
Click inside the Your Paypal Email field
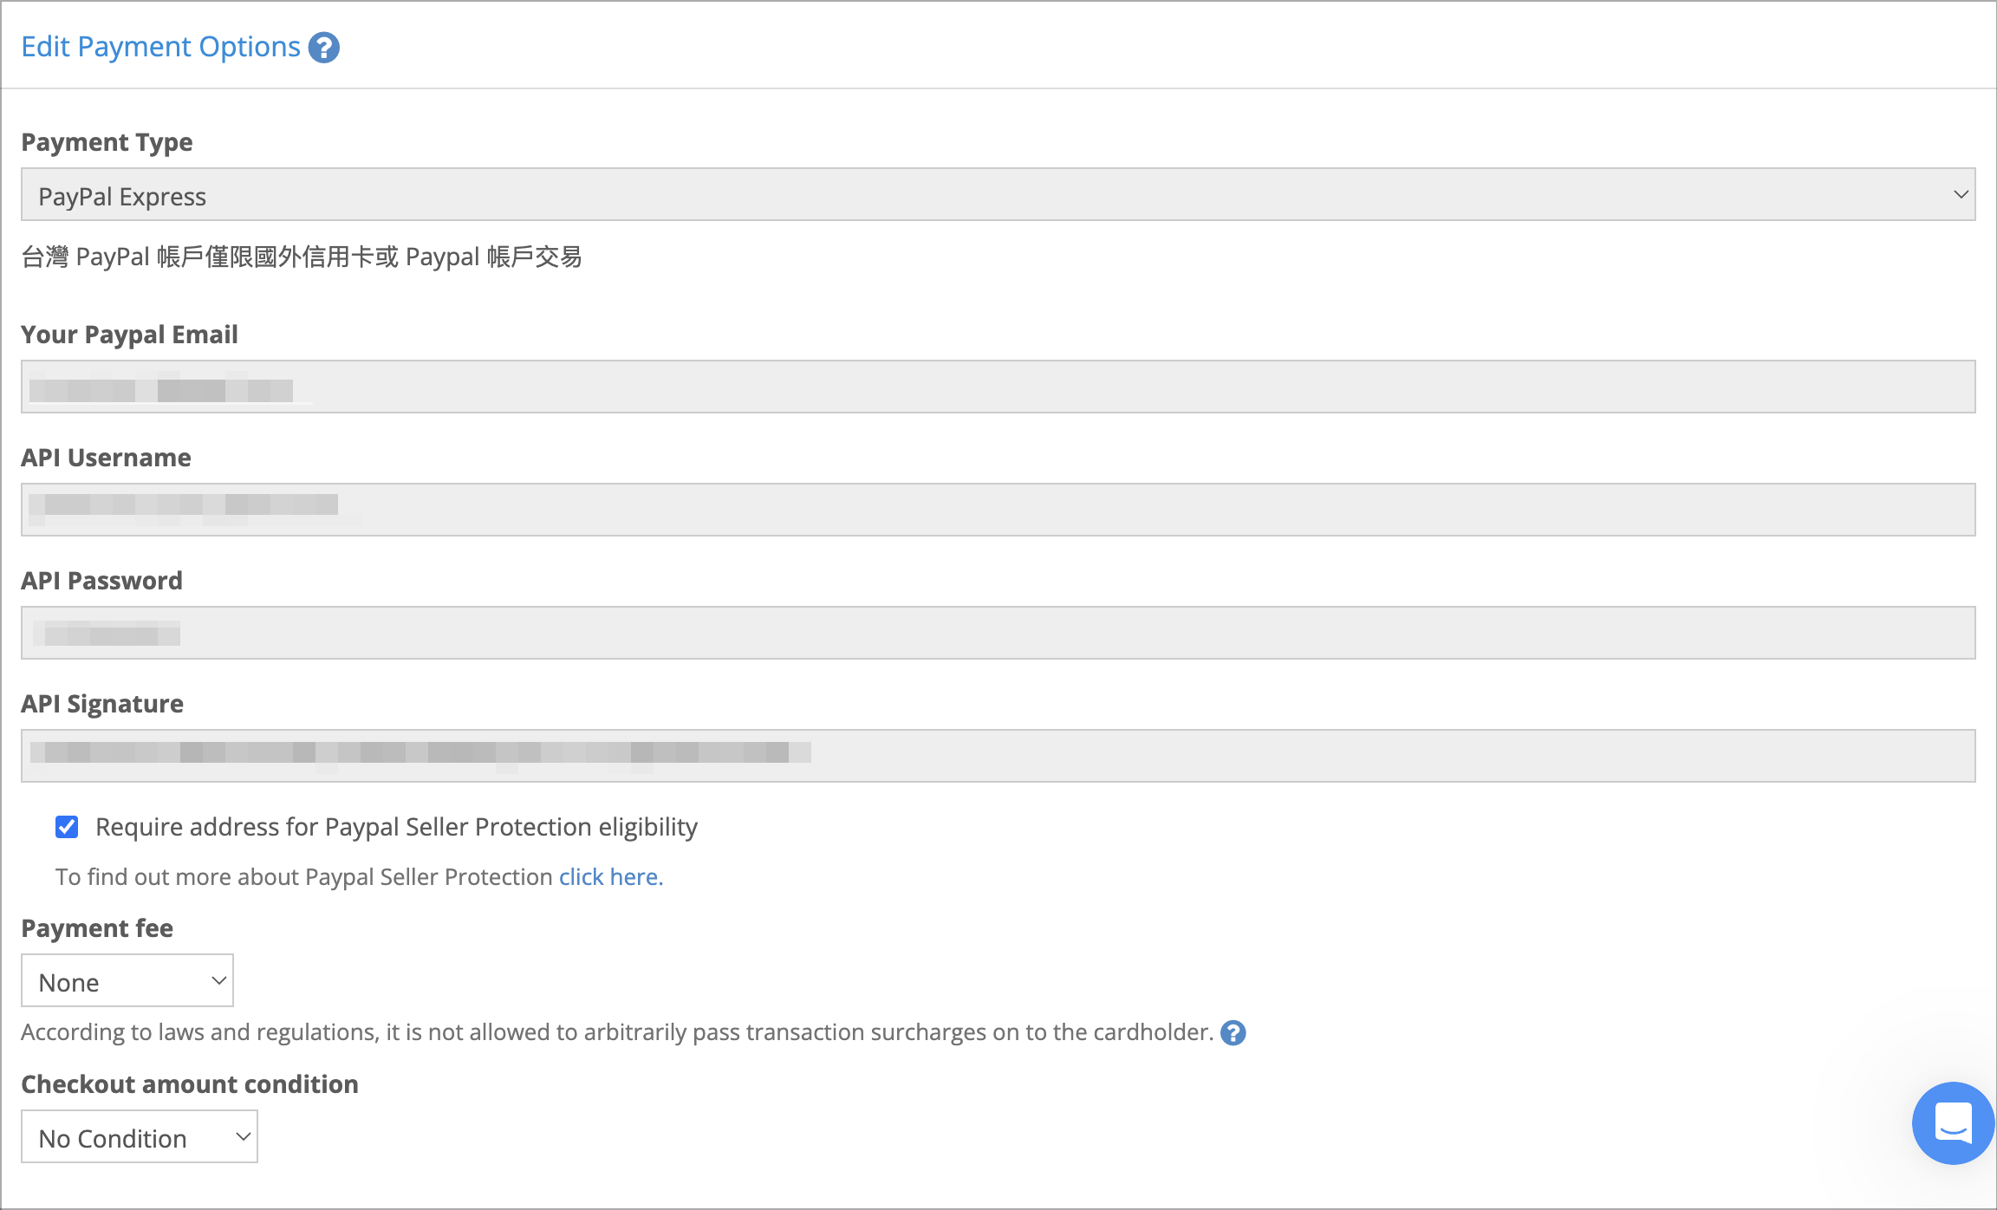tap(997, 387)
